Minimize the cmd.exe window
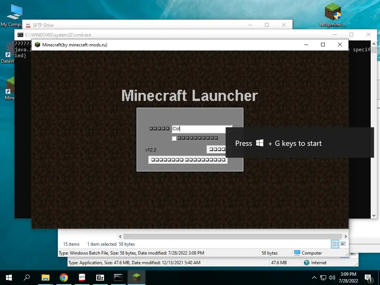The height and width of the screenshot is (285, 380). point(335,35)
